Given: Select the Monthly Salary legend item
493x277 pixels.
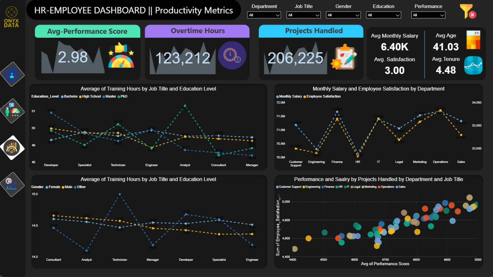Looking at the screenshot, I should click(x=289, y=96).
